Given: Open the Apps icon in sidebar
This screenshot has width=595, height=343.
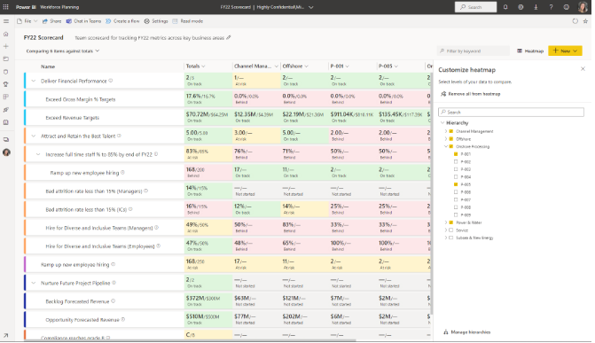Looking at the screenshot, I should pos(5,97).
